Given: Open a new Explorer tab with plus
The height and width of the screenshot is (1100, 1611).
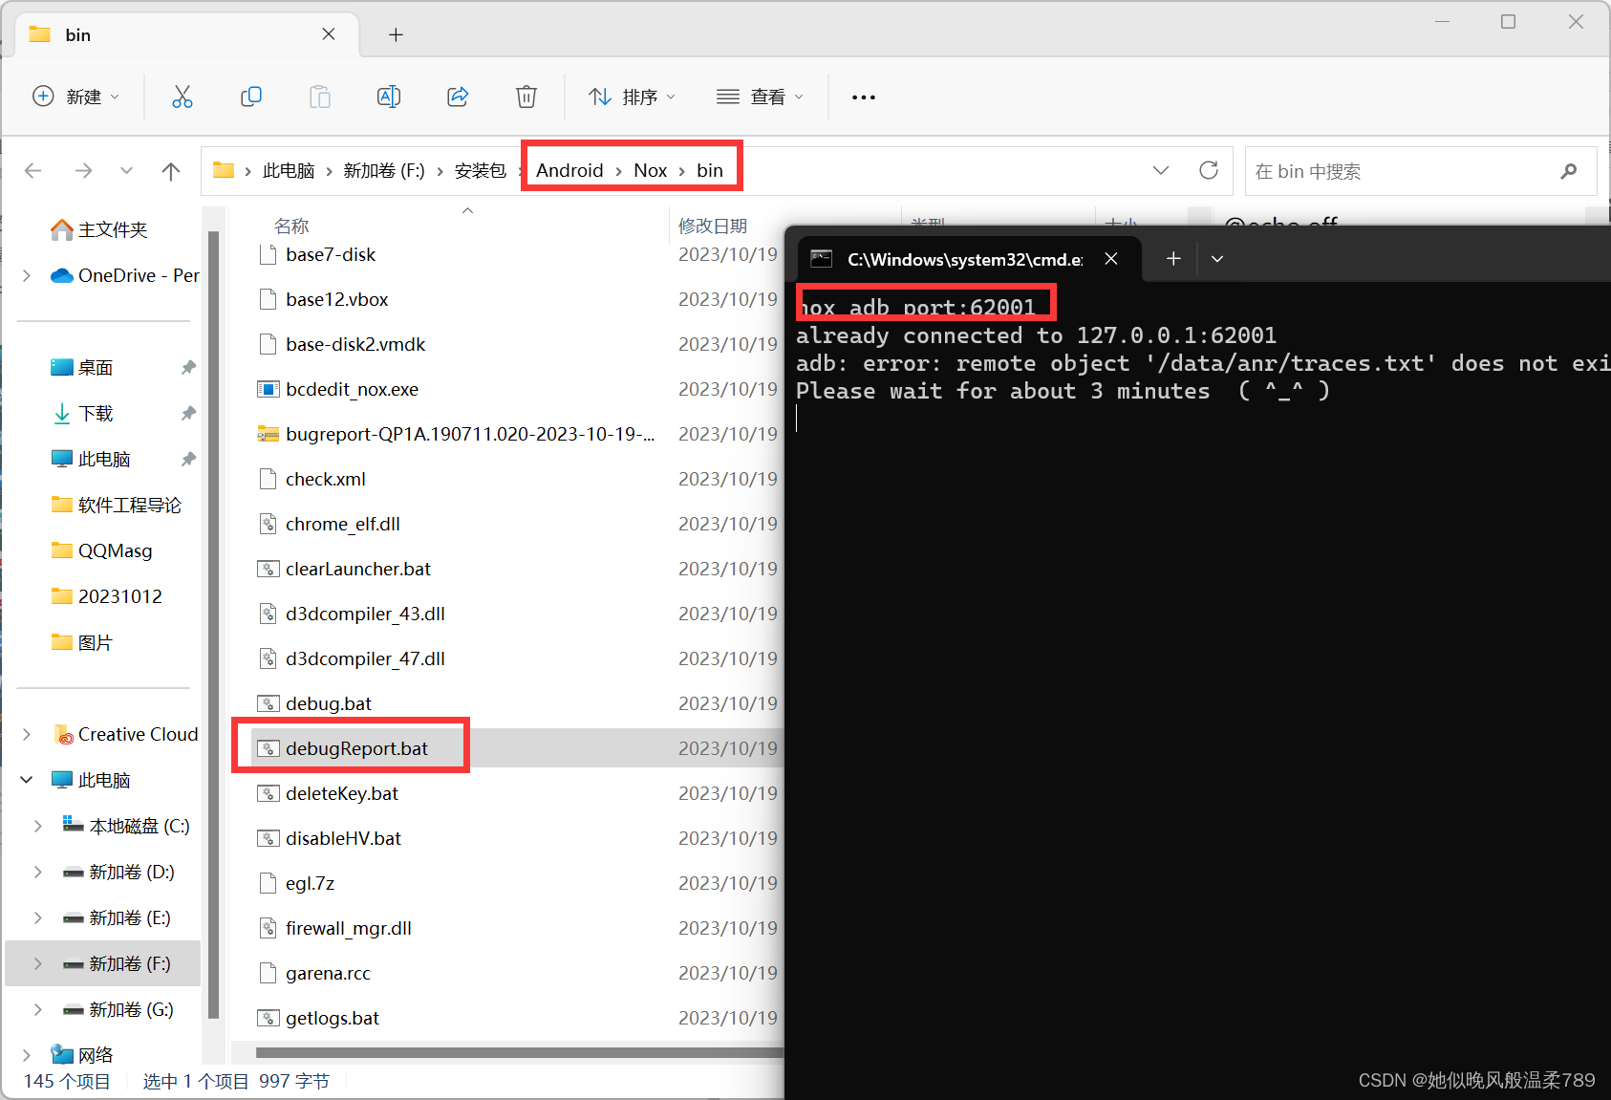Looking at the screenshot, I should (x=396, y=35).
